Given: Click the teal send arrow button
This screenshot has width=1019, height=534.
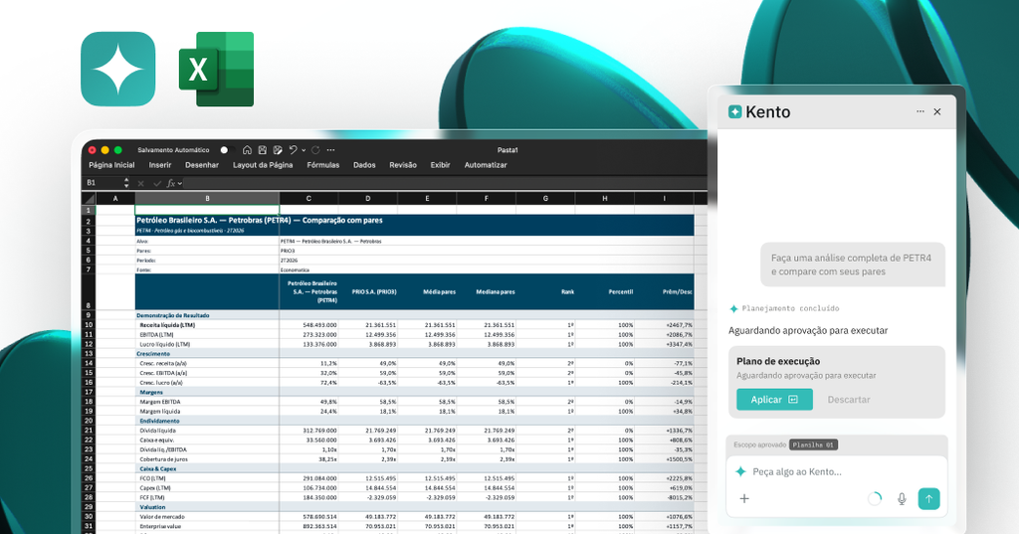Looking at the screenshot, I should [928, 499].
